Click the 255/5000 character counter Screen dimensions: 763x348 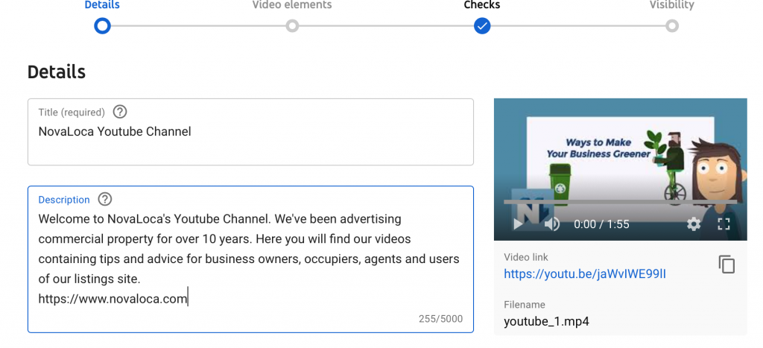[x=440, y=319]
